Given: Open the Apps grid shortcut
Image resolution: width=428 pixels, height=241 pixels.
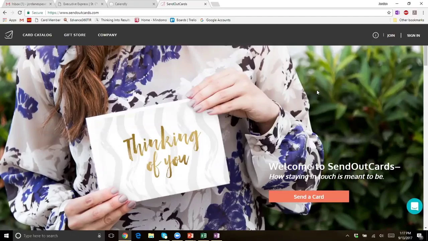Looking at the screenshot, I should click(x=9, y=20).
